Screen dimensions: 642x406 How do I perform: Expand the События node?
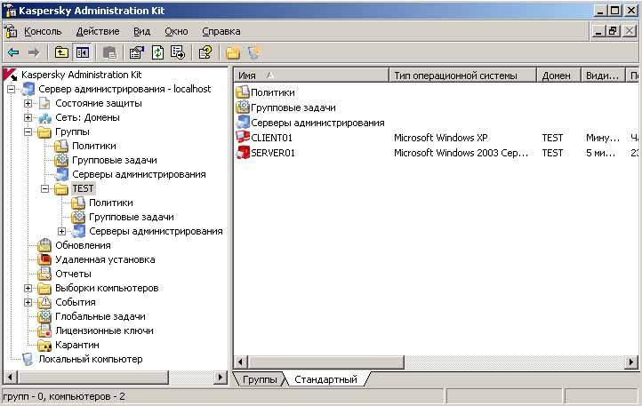click(x=28, y=302)
